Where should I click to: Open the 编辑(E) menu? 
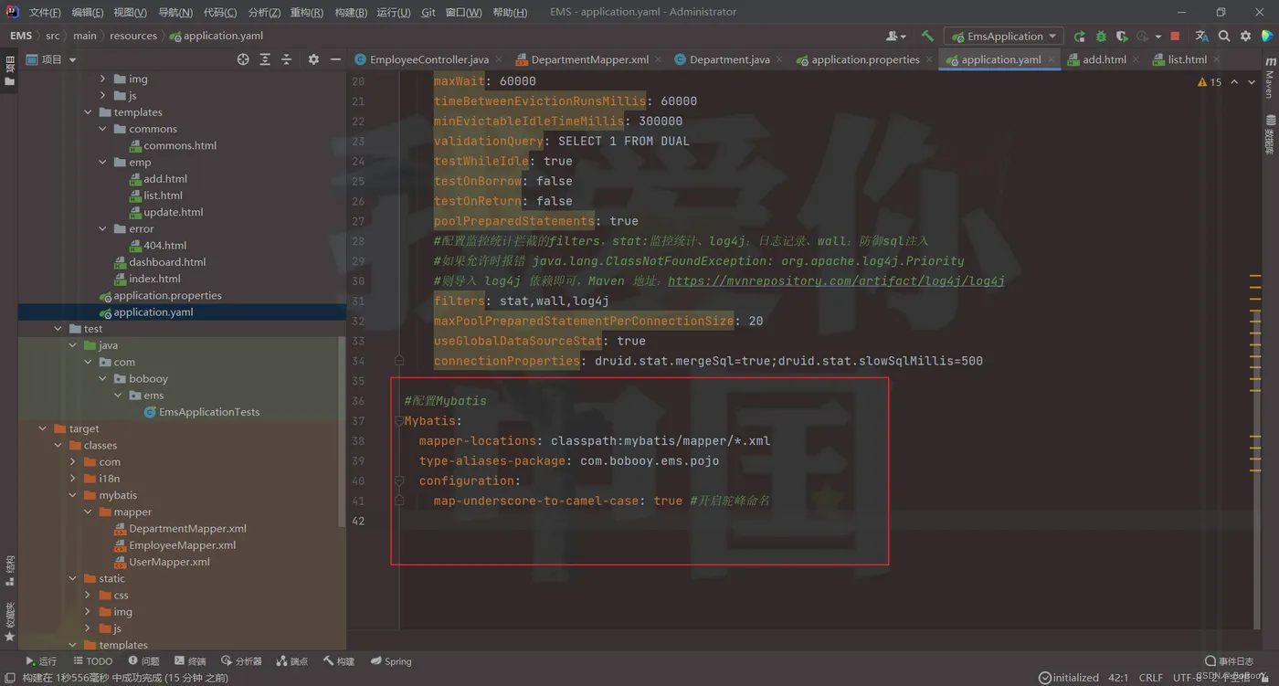[88, 12]
